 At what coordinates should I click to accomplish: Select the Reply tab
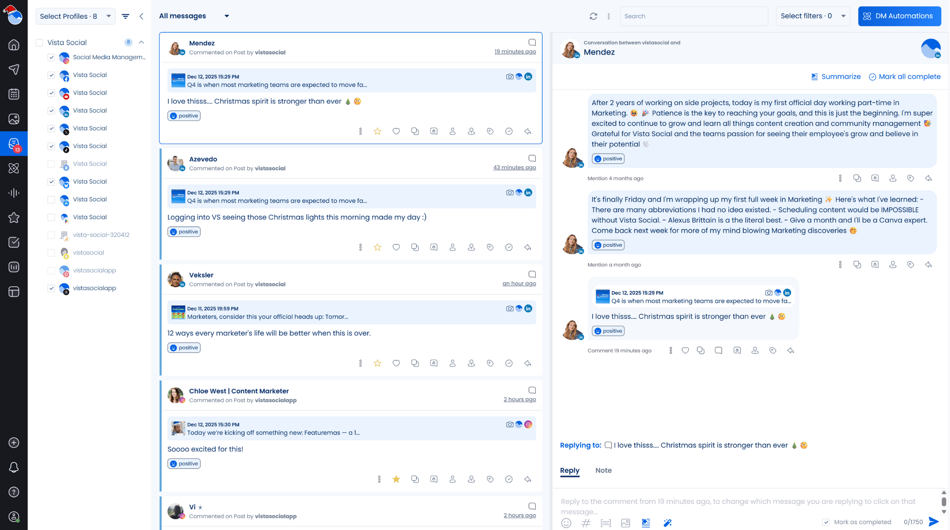[x=569, y=470]
